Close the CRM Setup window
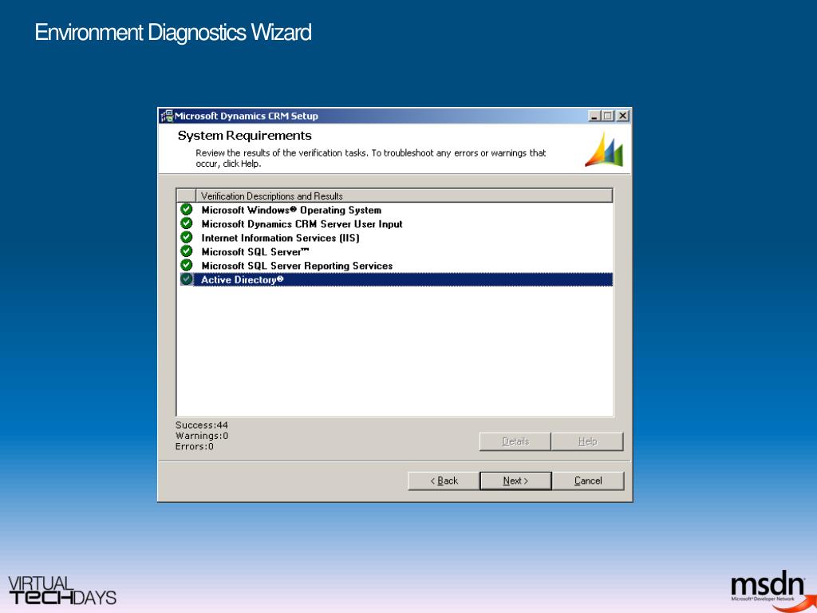Screen dimensions: 817x613 pos(622,116)
